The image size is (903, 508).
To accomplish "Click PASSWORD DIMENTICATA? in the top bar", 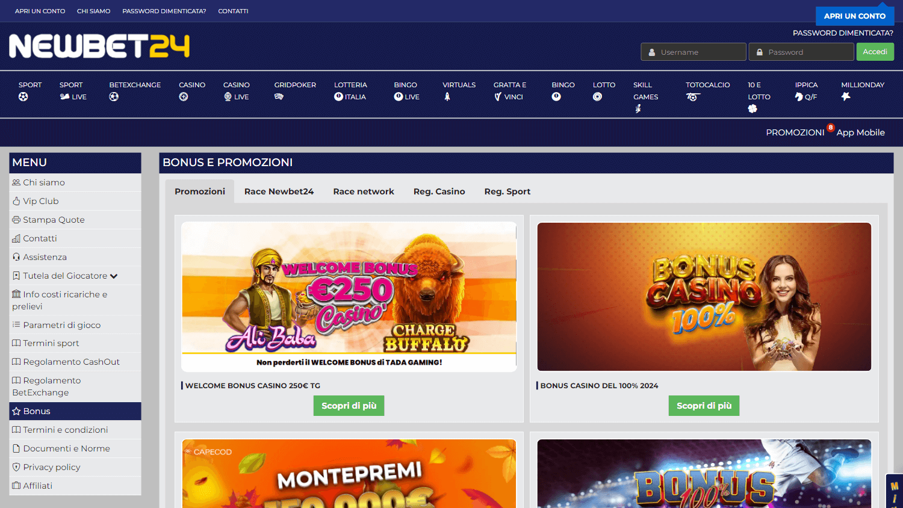I will pyautogui.click(x=164, y=11).
